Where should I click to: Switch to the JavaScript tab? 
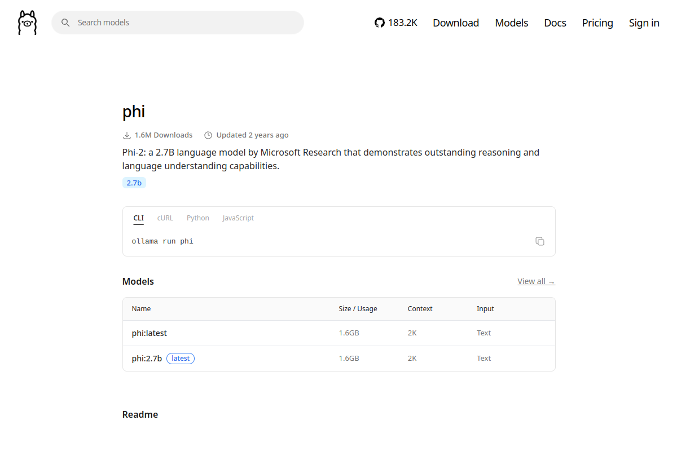tap(238, 218)
